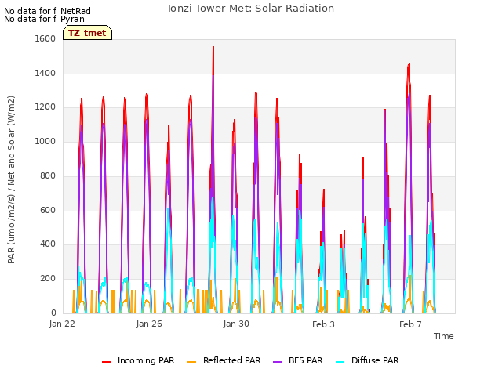This screenshot has width=502, height=376.
Task: Click the Reflected PAR legend label
Action: click(x=232, y=360)
